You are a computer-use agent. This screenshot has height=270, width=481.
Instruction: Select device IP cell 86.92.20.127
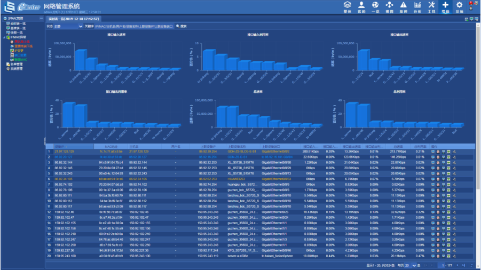tap(64, 157)
